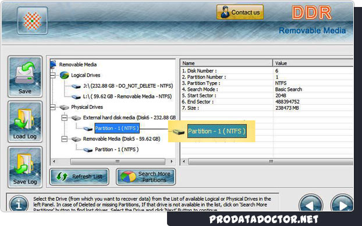362x226 pixels.
Task: Collapse Removable Media Disk5 node
Action: coord(65,139)
